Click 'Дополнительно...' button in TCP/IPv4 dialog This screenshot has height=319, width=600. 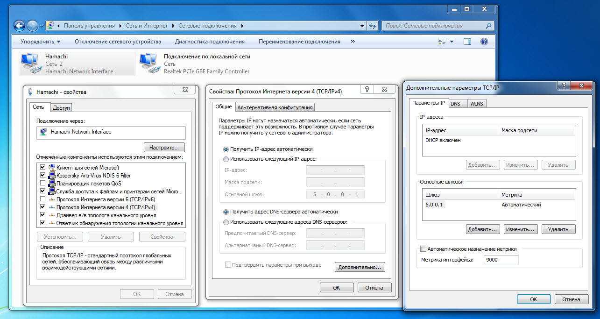(360, 267)
